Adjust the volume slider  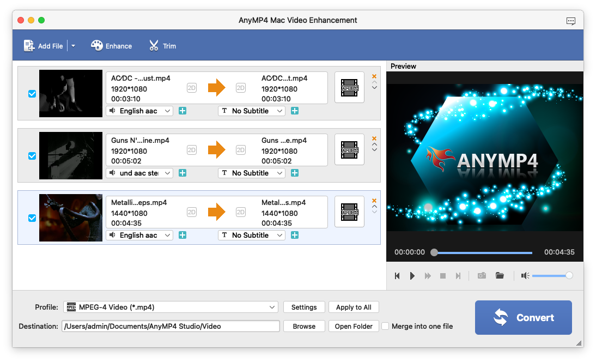click(552, 276)
